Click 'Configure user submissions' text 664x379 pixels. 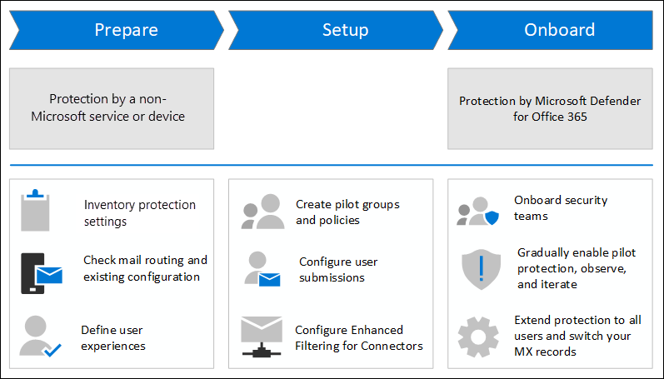pyautogui.click(x=338, y=269)
